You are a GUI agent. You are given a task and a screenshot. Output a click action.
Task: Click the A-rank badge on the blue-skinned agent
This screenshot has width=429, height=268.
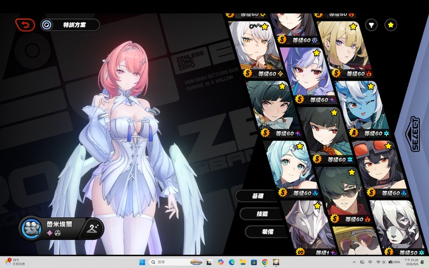[353, 133]
